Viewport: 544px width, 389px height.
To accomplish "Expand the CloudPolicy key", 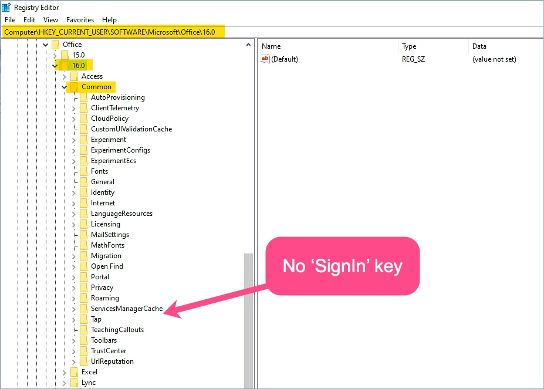I will [x=73, y=119].
